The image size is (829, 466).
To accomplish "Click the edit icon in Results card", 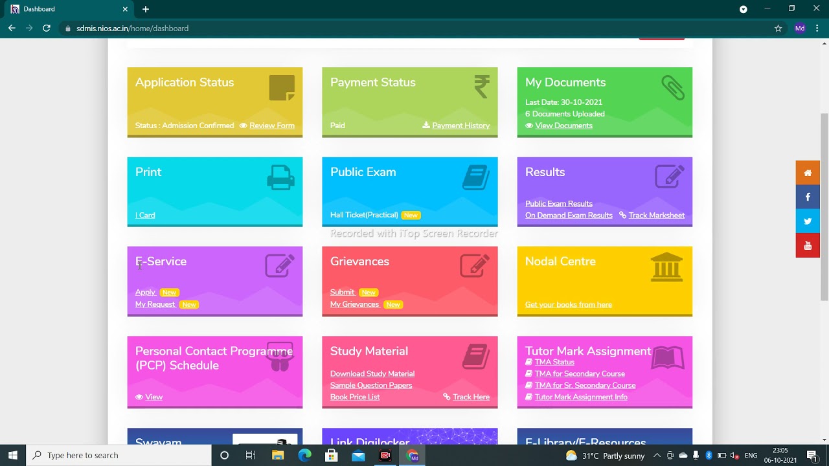I will point(670,176).
